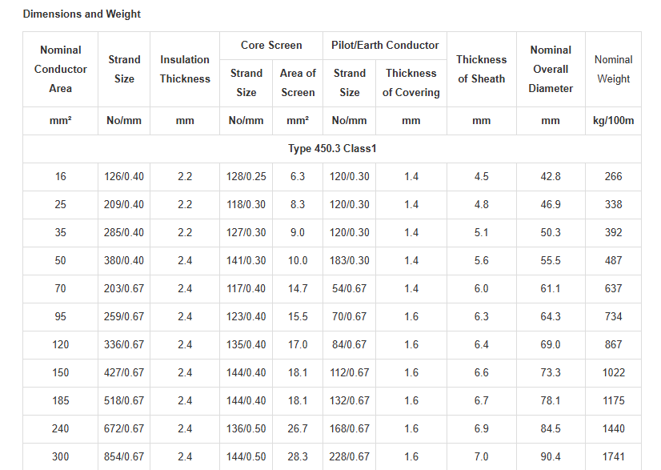Click the '69.0' diameter cell
The height and width of the screenshot is (470, 661).
pos(551,345)
